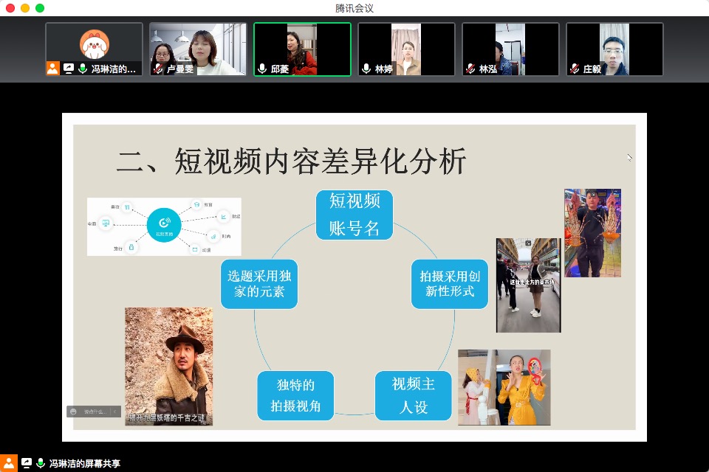Click microphone icon on 林婷's tile
Viewport: 709px width, 472px height.
point(366,69)
